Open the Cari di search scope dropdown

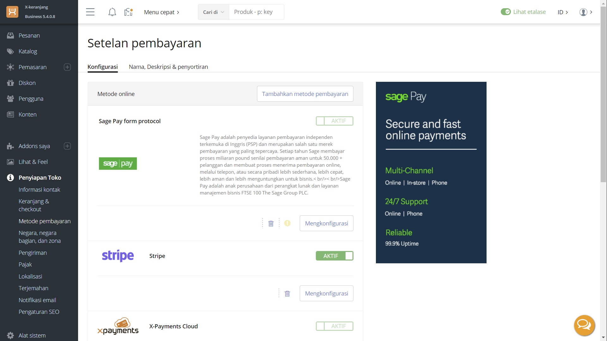(x=213, y=12)
